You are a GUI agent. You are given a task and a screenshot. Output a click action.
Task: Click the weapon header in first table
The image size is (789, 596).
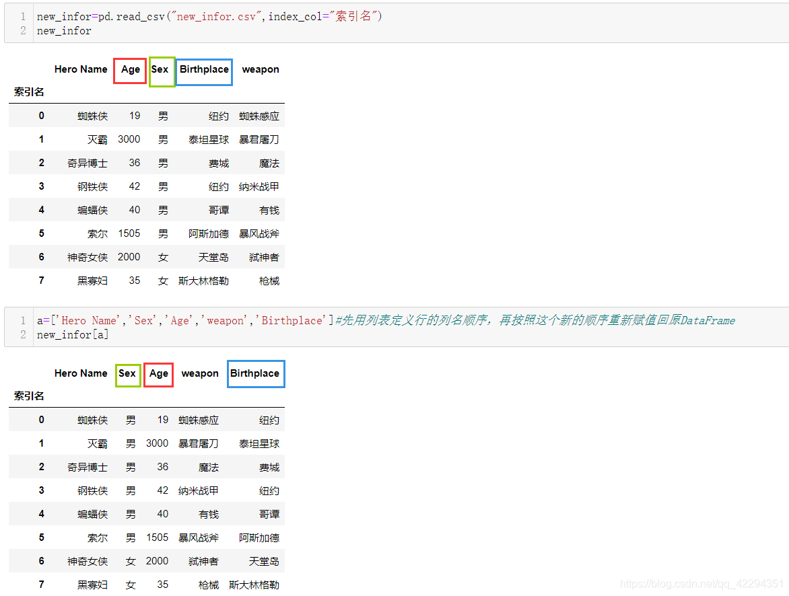point(260,69)
